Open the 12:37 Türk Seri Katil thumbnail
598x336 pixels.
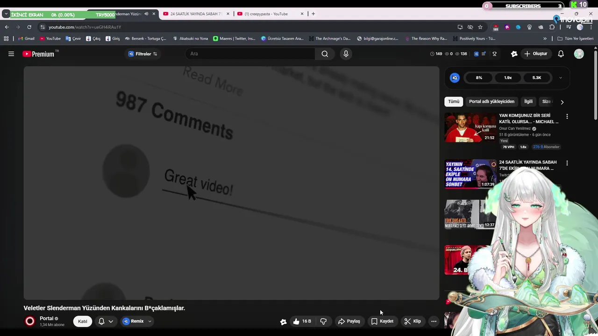(x=470, y=214)
